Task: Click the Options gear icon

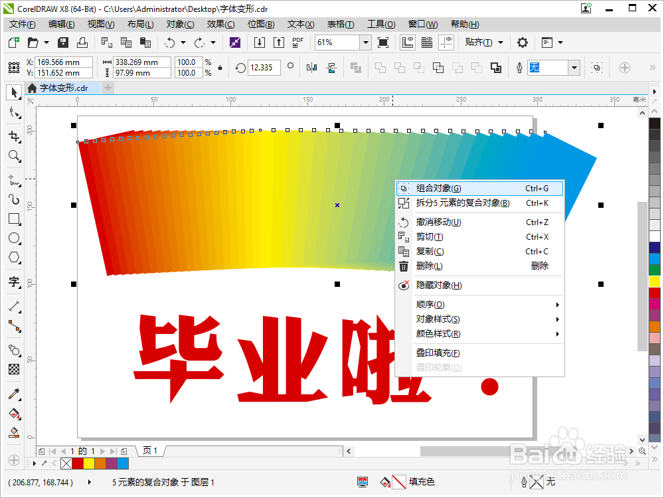Action: 523,42
